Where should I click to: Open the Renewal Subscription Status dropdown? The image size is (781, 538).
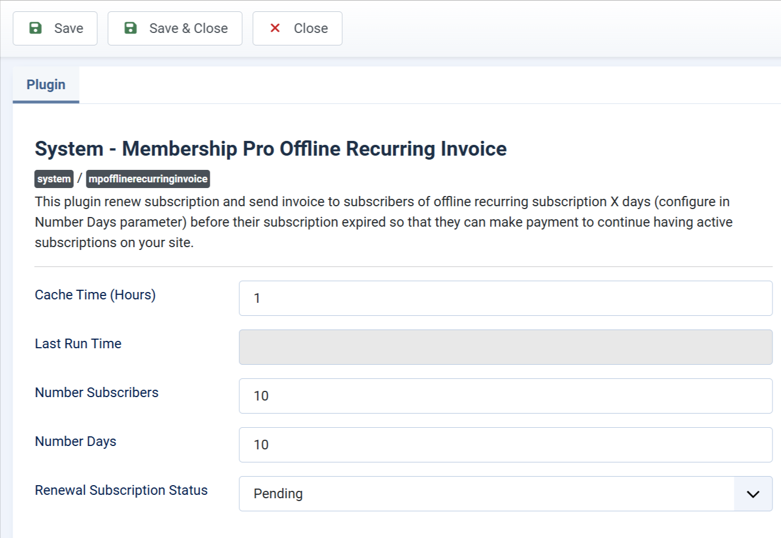pos(505,494)
